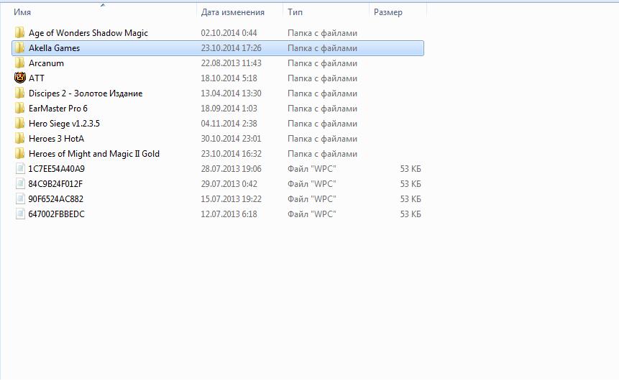Click the date 23.10.2014 16:32
619x389 pixels.
(x=231, y=154)
